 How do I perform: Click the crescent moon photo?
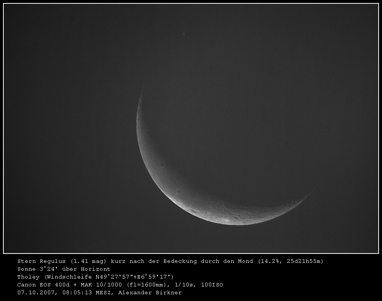pos(191,129)
